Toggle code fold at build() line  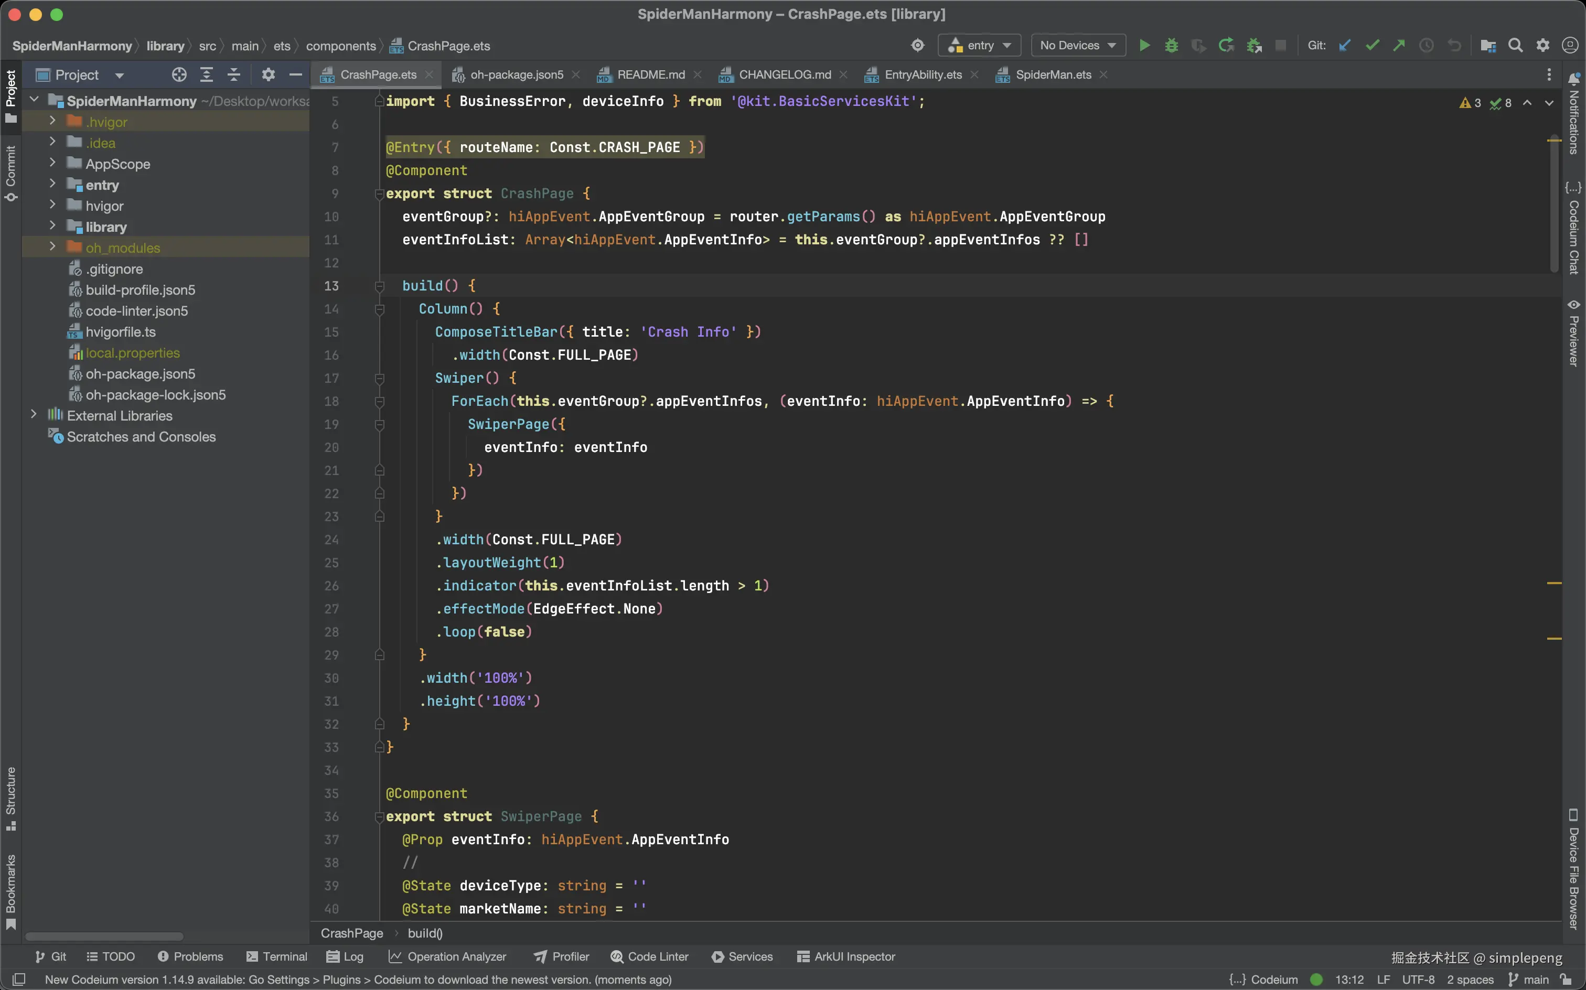tap(379, 286)
